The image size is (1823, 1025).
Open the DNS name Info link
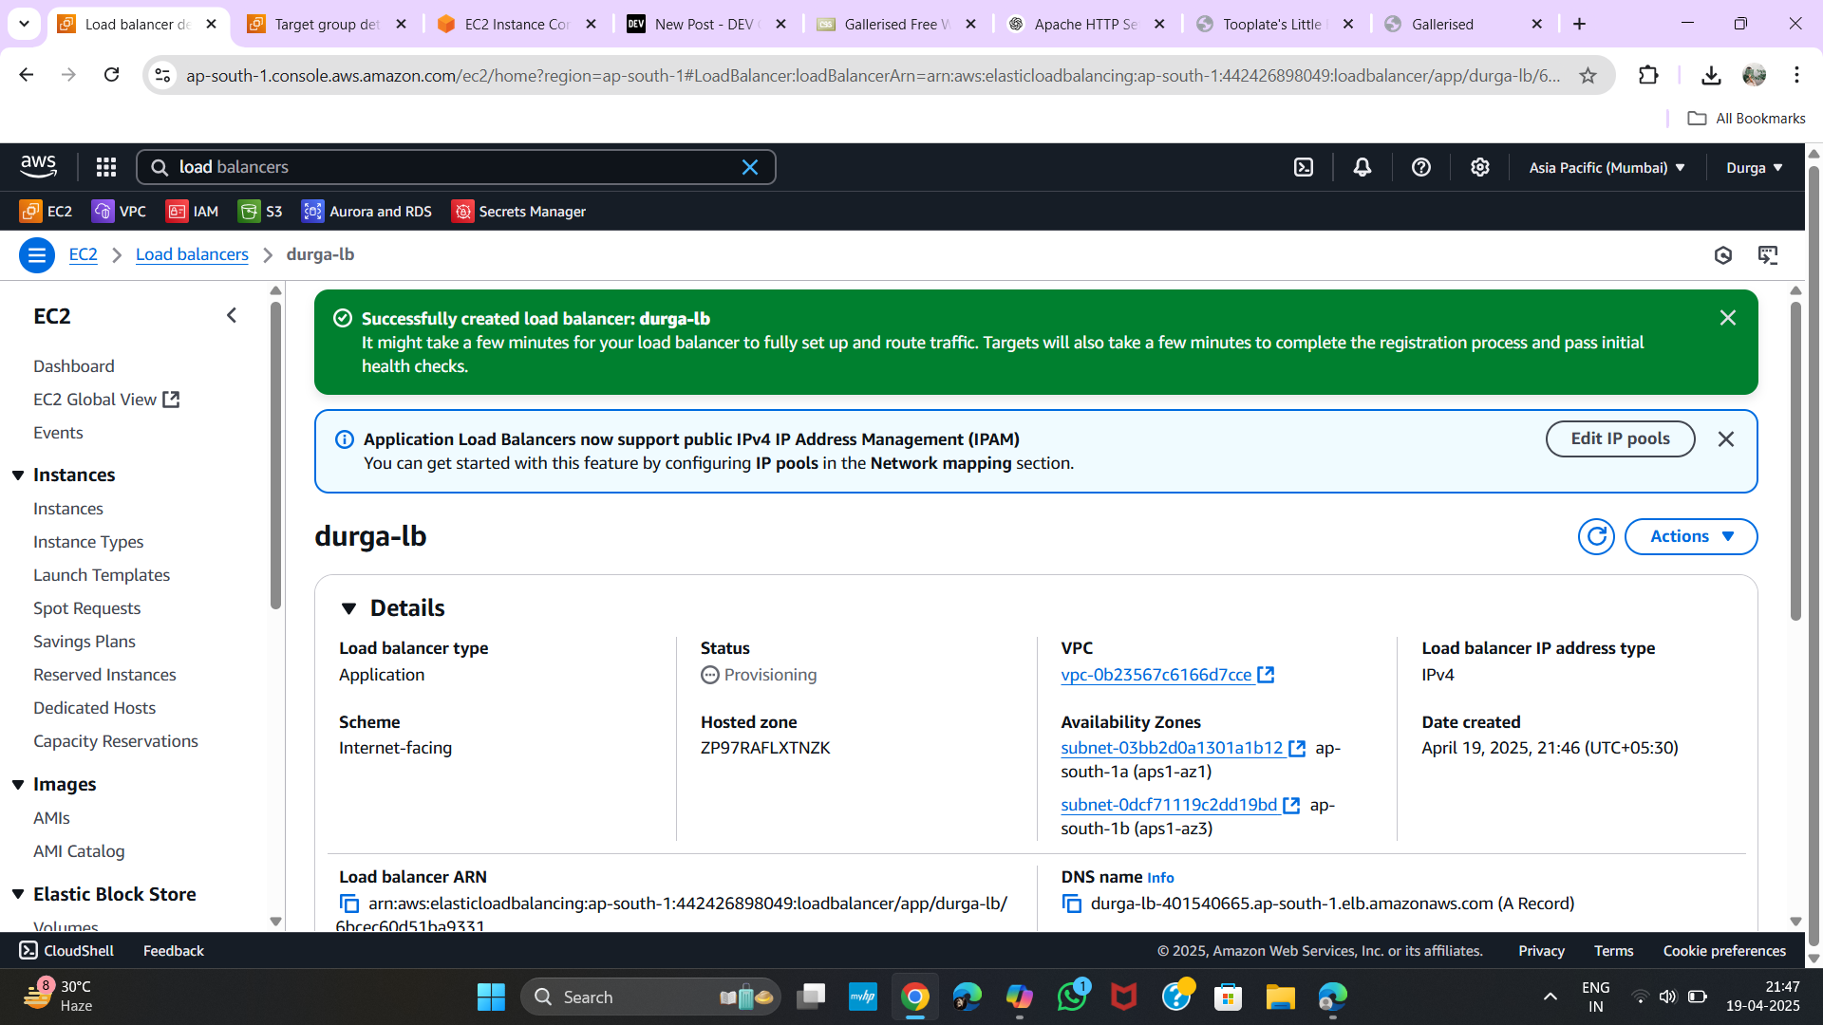[x=1160, y=878]
